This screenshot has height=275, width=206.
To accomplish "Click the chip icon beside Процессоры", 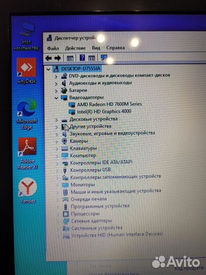I will point(66,214).
